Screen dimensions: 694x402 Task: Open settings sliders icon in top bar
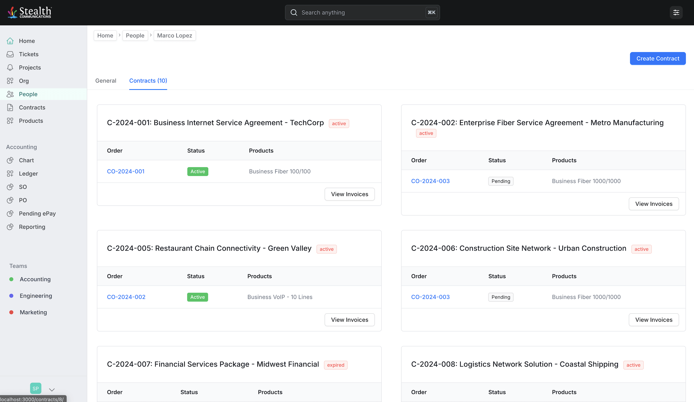[676, 12]
